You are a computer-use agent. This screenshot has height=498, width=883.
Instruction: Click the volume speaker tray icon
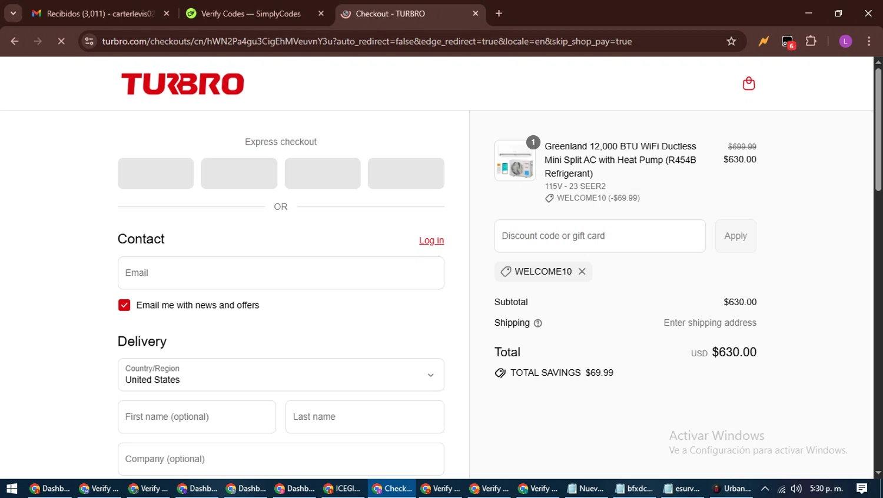click(x=796, y=489)
